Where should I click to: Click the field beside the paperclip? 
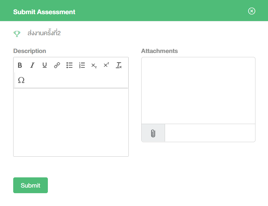coord(210,133)
